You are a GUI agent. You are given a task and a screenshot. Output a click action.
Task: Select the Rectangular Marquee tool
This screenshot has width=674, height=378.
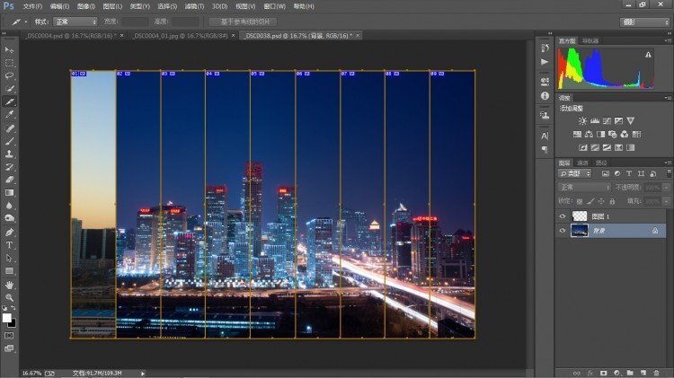(x=10, y=63)
